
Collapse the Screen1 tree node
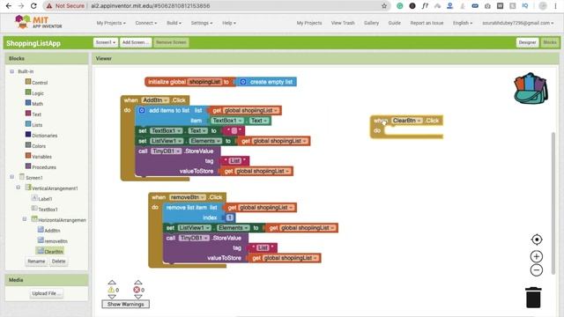[11, 177]
